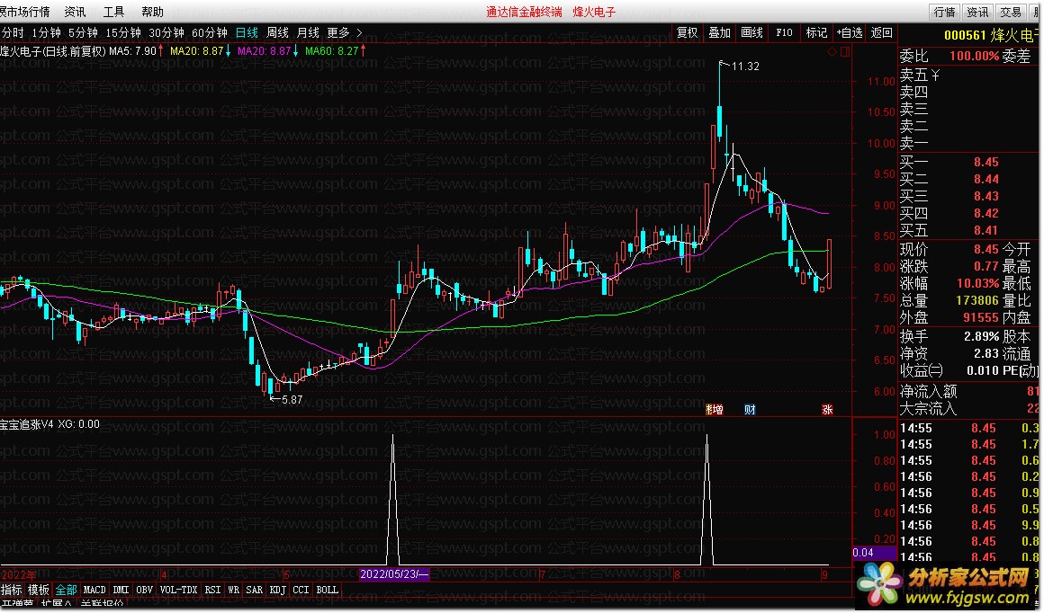Screen dimensions: 1044x613
Task: Switch to the 30分钟 period tab
Action: (x=166, y=32)
